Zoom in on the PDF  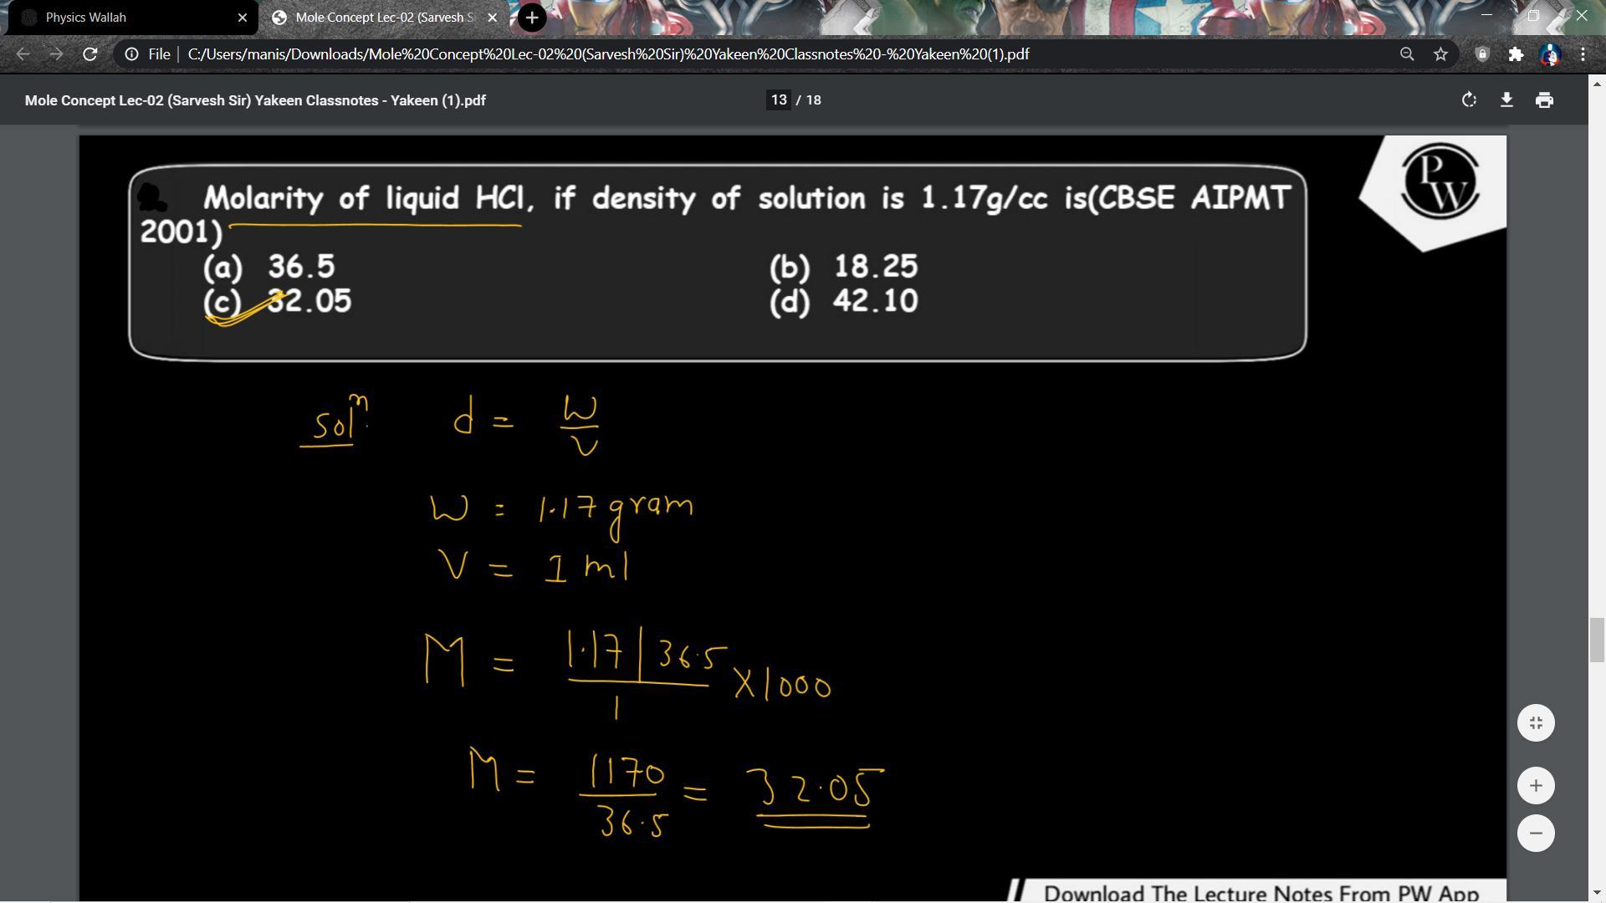[x=1536, y=786]
